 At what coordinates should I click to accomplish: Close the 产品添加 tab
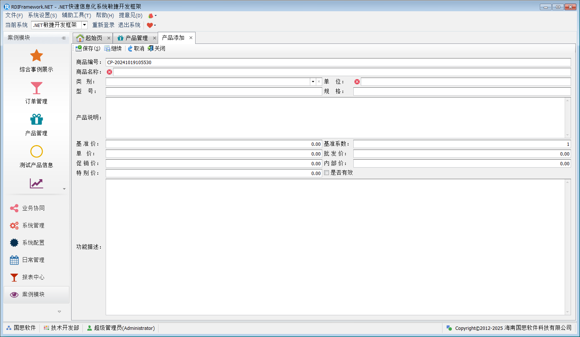(x=191, y=38)
